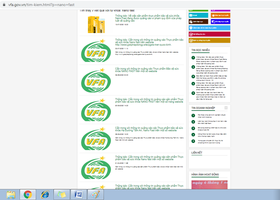The height and width of the screenshot is (200, 280).
Task: Click the Lãnh đạo cục button
Action: point(198,22)
